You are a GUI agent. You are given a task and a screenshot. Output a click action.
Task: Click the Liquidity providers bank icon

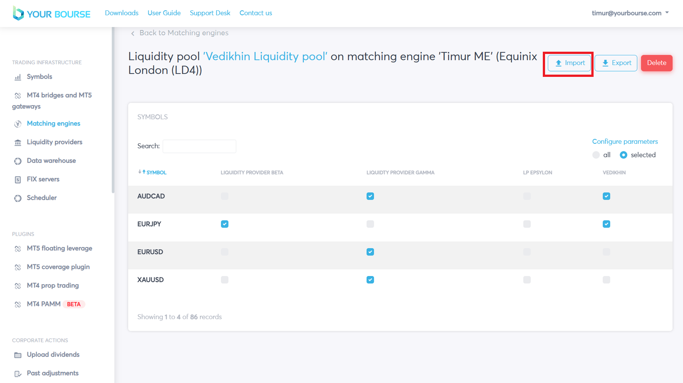click(x=18, y=143)
